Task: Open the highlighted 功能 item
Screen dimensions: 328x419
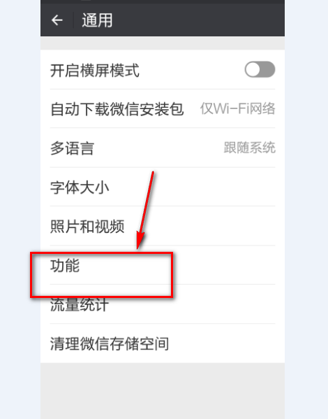Action: (x=163, y=265)
